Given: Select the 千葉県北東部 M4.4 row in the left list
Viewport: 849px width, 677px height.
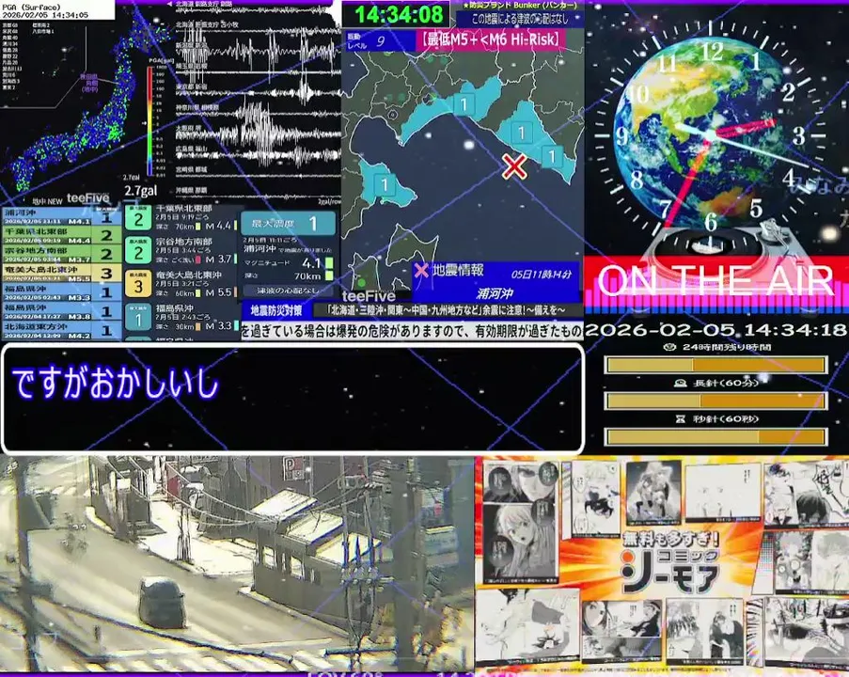Looking at the screenshot, I should tap(61, 236).
